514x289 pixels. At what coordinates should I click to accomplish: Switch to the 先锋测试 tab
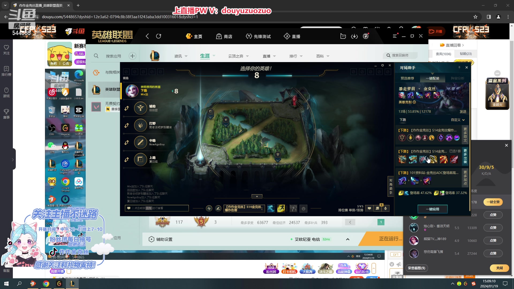[x=258, y=36]
